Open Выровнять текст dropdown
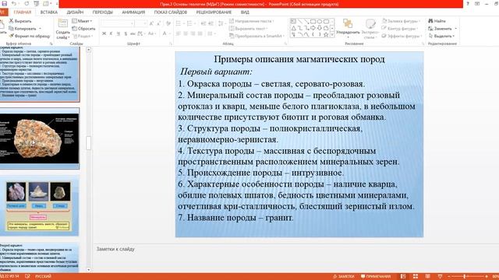 249,29
